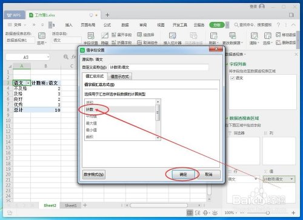Open the 视图 ribbon tab
The image size is (303, 220).
pos(161,25)
